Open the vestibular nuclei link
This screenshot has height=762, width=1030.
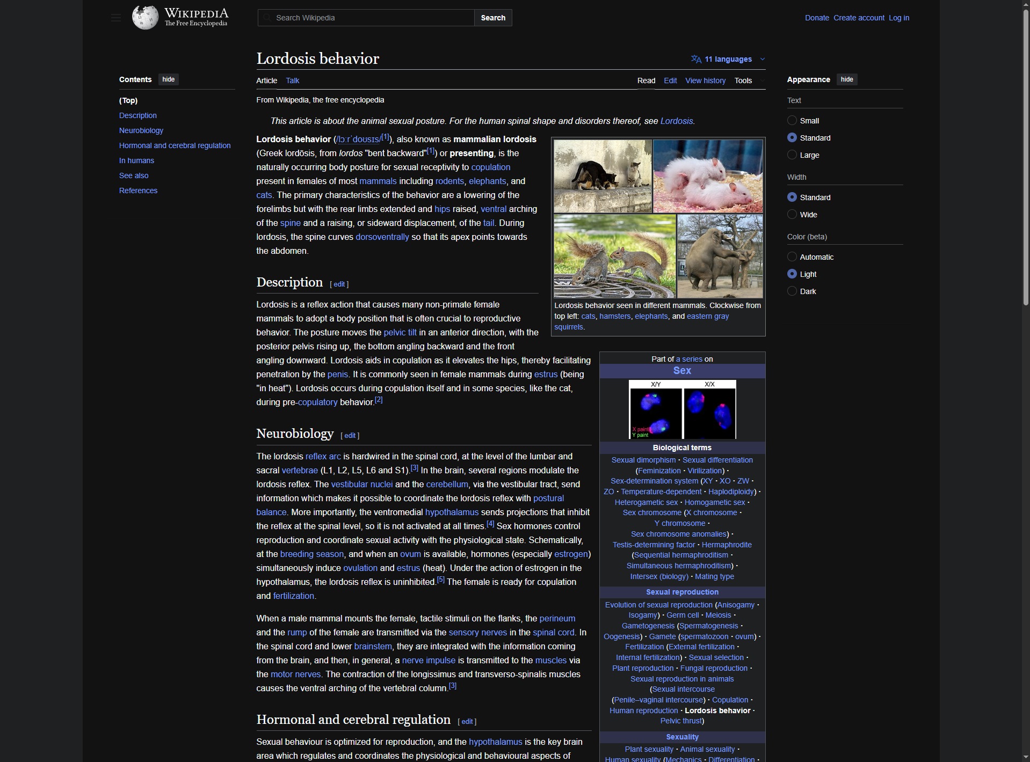[362, 484]
